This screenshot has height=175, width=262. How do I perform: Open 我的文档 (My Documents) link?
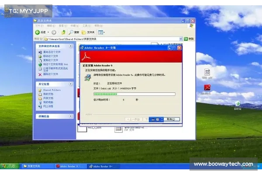(46, 94)
